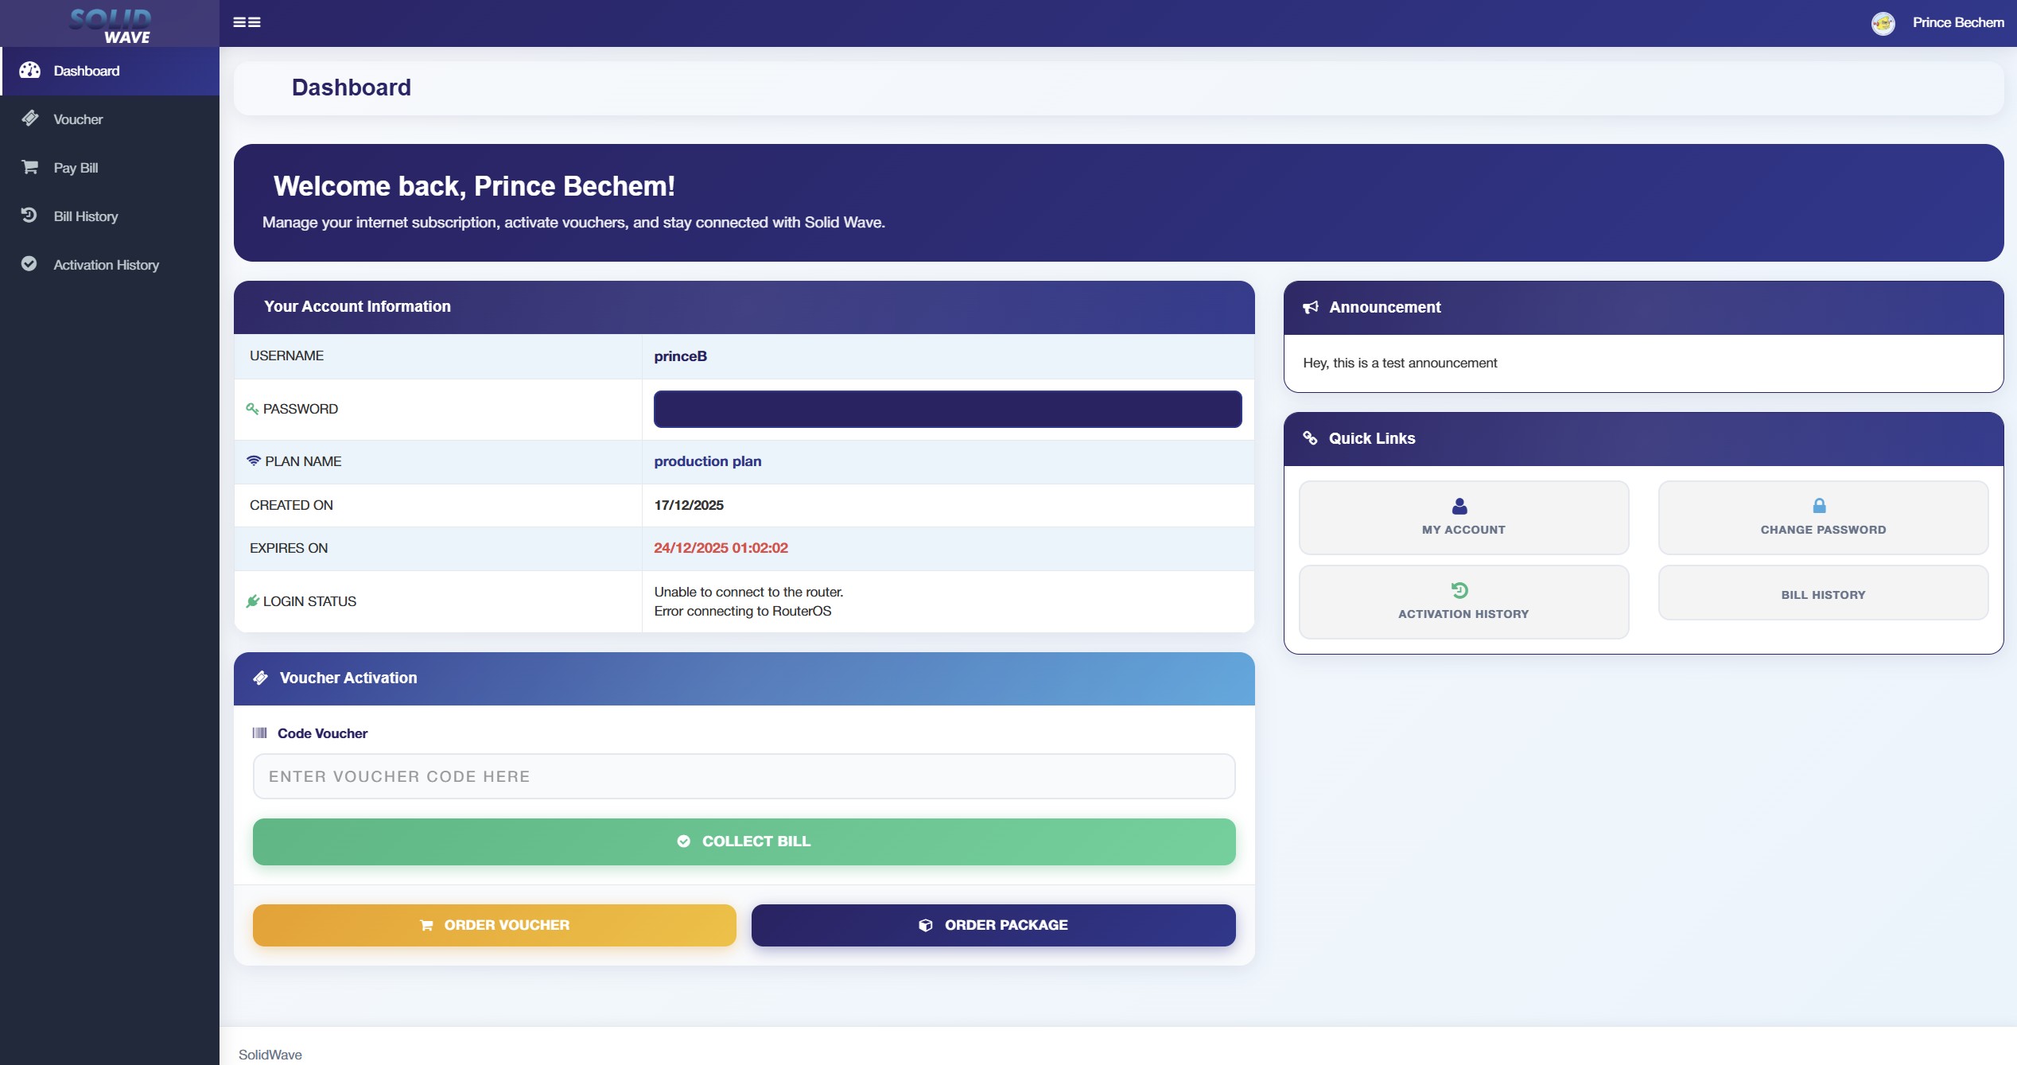The width and height of the screenshot is (2017, 1065).
Task: Toggle the sidebar hamburger menu icon
Action: 247,22
